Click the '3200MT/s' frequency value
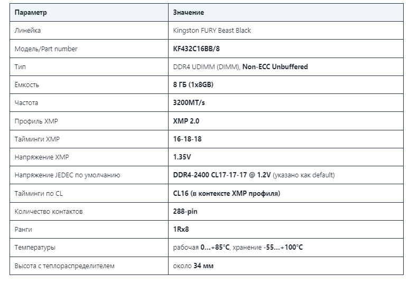 pos(189,102)
